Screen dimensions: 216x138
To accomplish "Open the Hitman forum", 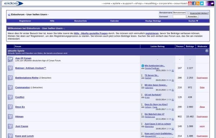I will 19,116.
